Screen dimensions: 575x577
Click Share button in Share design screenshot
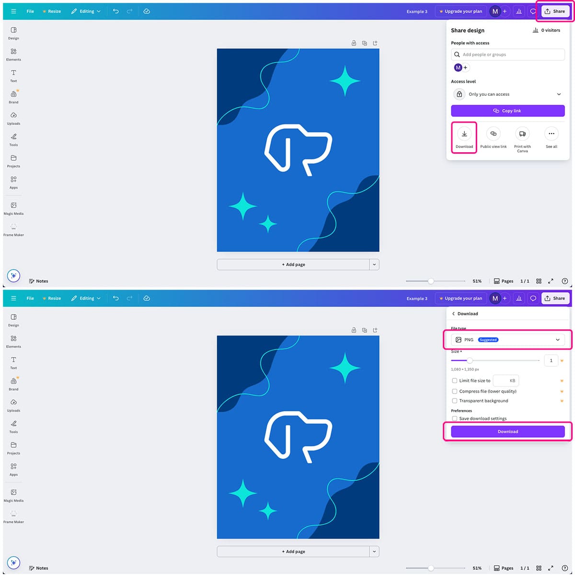point(555,11)
